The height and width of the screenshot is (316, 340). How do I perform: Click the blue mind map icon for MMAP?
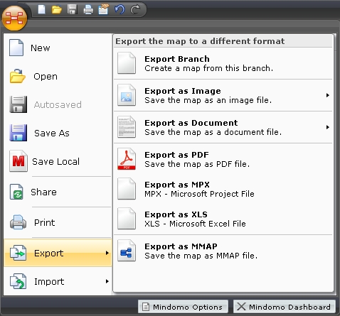[127, 251]
